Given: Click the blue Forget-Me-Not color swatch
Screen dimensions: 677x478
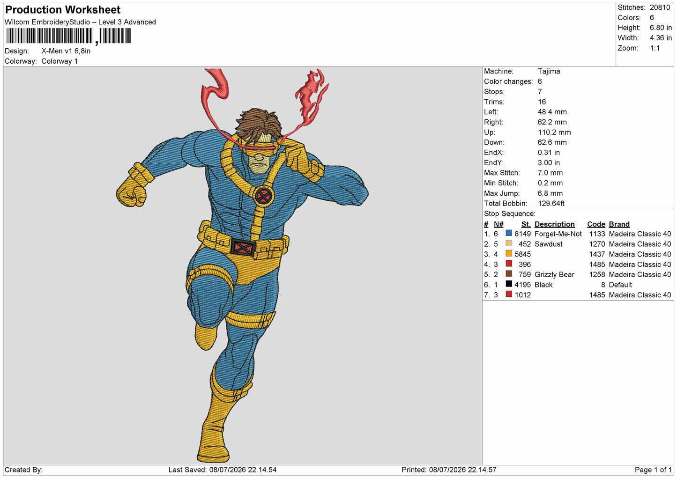Looking at the screenshot, I should 509,233.
